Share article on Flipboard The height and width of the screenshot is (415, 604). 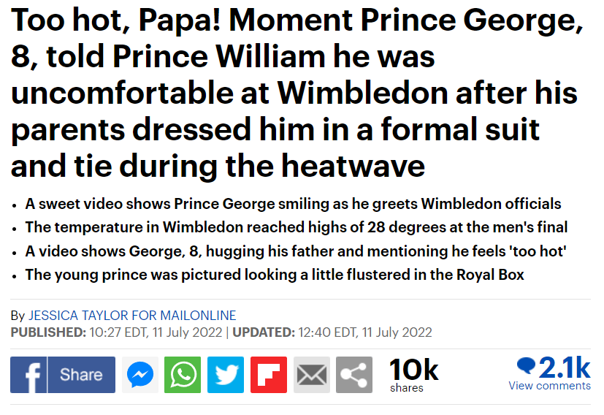(x=269, y=375)
